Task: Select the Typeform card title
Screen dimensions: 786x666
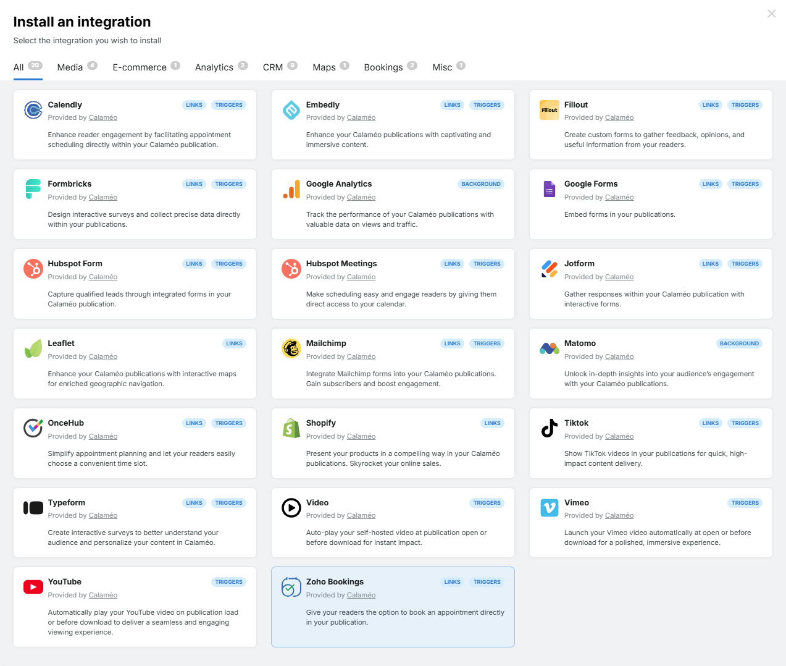Action: pos(67,503)
